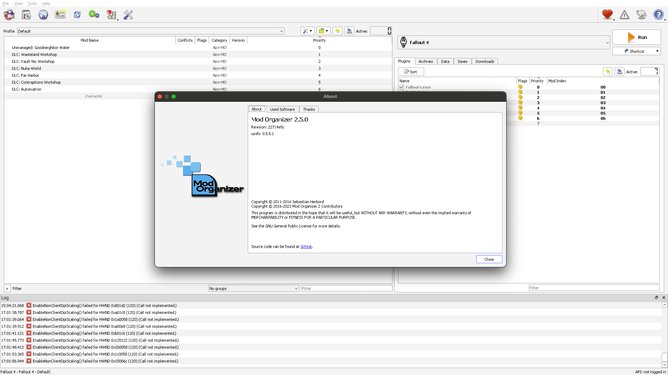This screenshot has width=668, height=375.
Task: Click the red heart Endorse icon
Action: coord(607,15)
